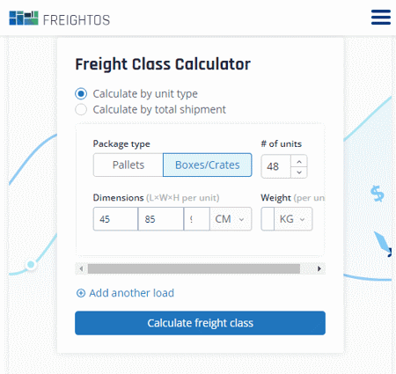
Task: Click the scrollbar right arrow
Action: pos(319,268)
